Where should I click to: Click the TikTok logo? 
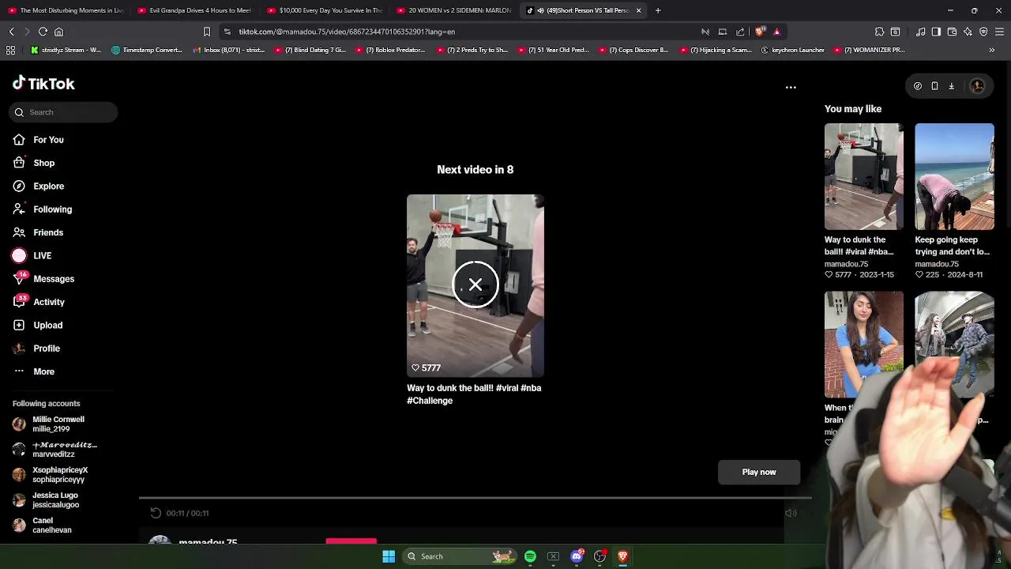pos(43,84)
